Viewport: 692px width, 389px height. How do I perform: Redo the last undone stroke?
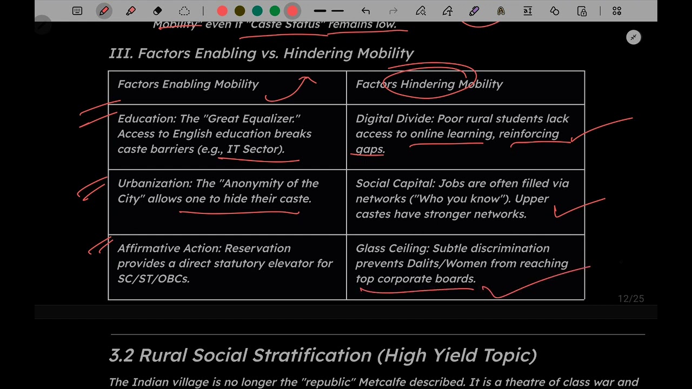coord(393,11)
